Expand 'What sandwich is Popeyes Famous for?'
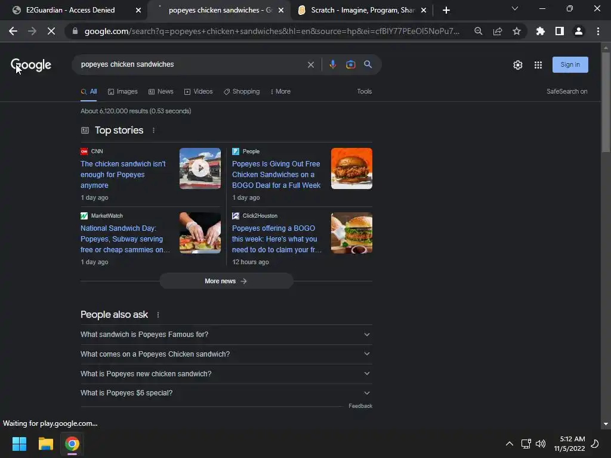This screenshot has width=611, height=458. (x=226, y=335)
